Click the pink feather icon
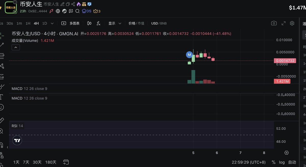This screenshot has height=167, width=306. pyautogui.click(x=52, y=11)
